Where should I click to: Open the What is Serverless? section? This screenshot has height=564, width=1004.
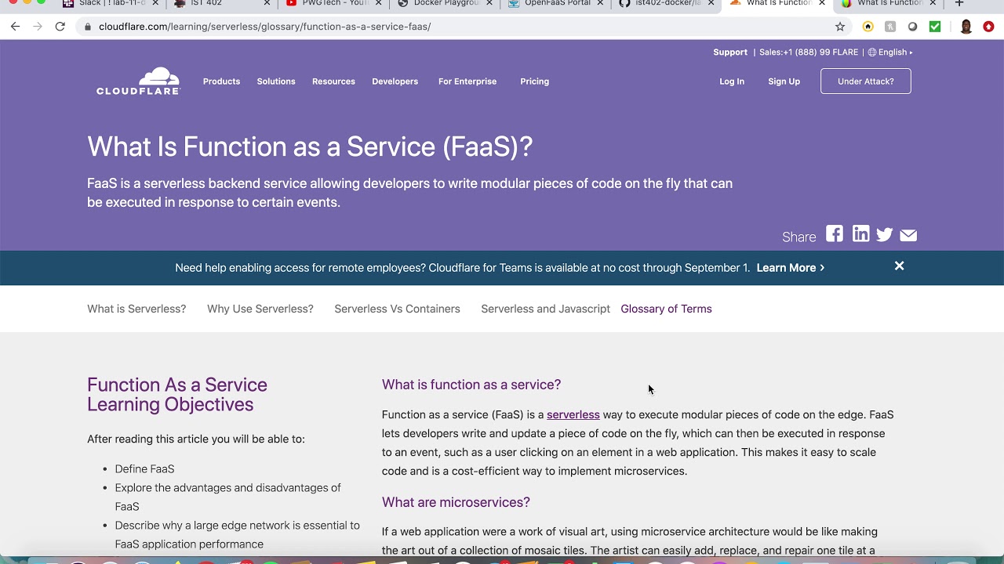(136, 309)
